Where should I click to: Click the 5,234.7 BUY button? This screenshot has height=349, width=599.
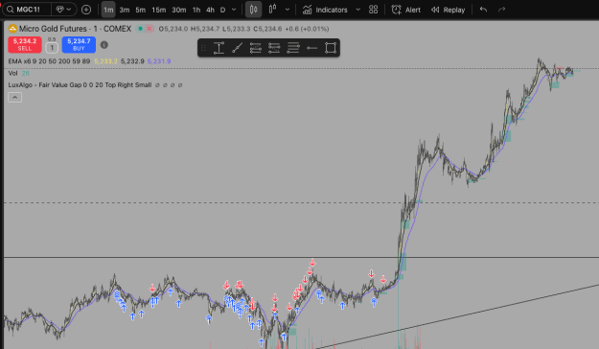[x=79, y=45]
